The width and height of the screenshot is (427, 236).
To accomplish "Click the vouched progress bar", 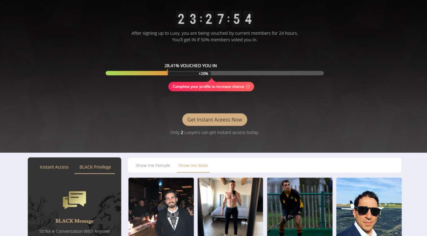I will pyautogui.click(x=215, y=73).
